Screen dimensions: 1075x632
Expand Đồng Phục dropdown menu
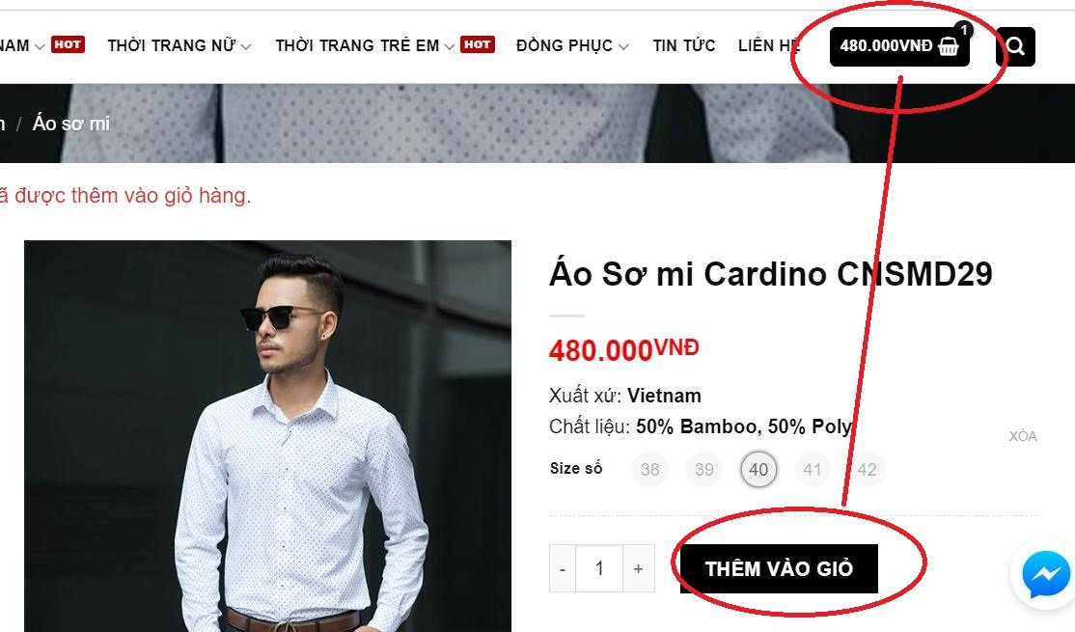click(x=572, y=46)
